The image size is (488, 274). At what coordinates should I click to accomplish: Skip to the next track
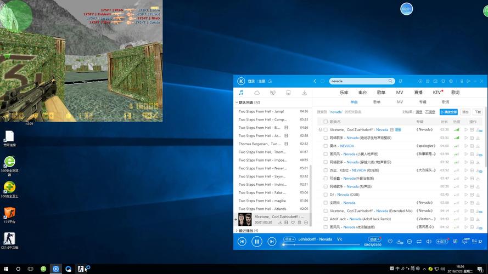pos(272,241)
